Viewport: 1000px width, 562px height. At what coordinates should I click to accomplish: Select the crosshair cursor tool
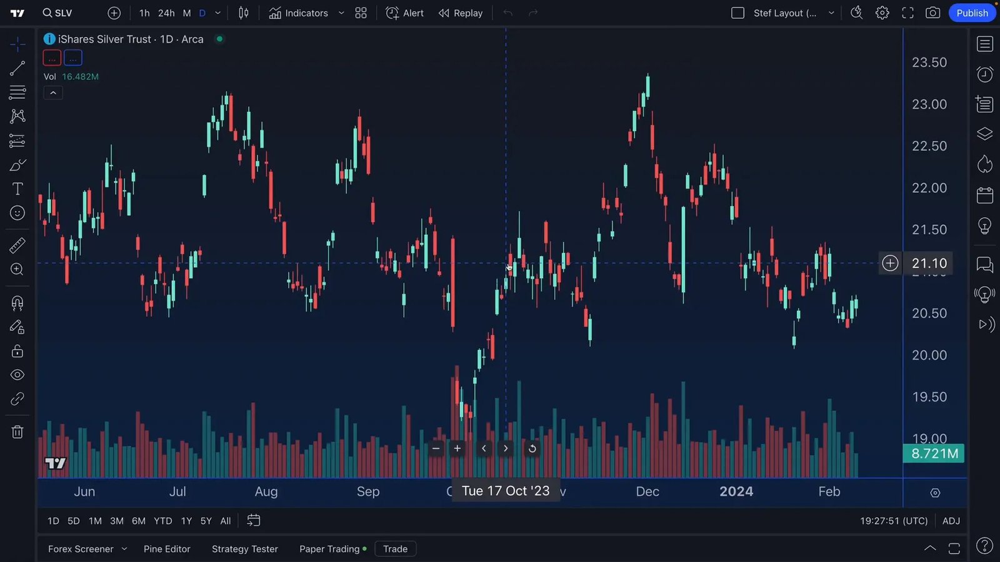coord(17,44)
